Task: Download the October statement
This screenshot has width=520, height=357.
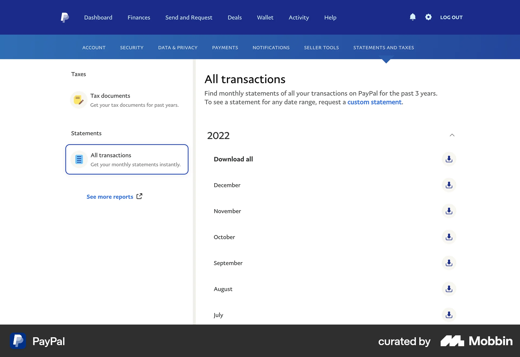Action: [x=449, y=237]
